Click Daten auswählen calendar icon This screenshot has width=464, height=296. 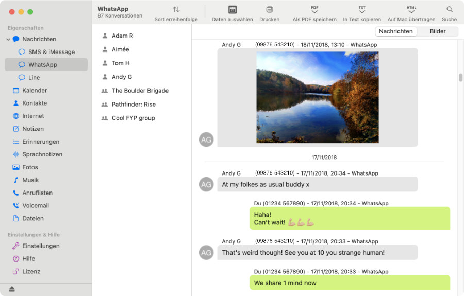(233, 9)
